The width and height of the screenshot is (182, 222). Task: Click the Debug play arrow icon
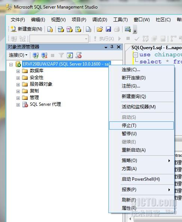[120, 38]
